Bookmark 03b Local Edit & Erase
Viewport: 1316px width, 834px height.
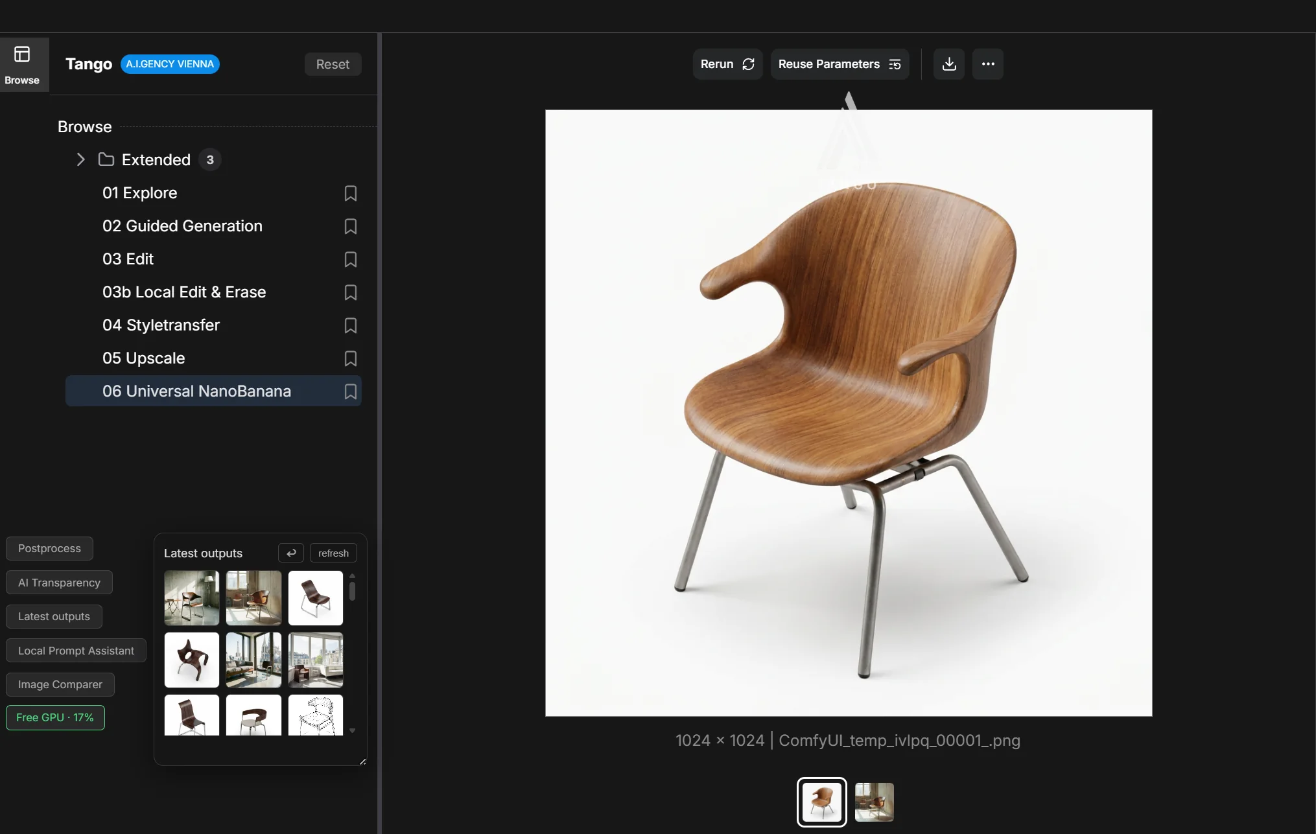(x=350, y=292)
